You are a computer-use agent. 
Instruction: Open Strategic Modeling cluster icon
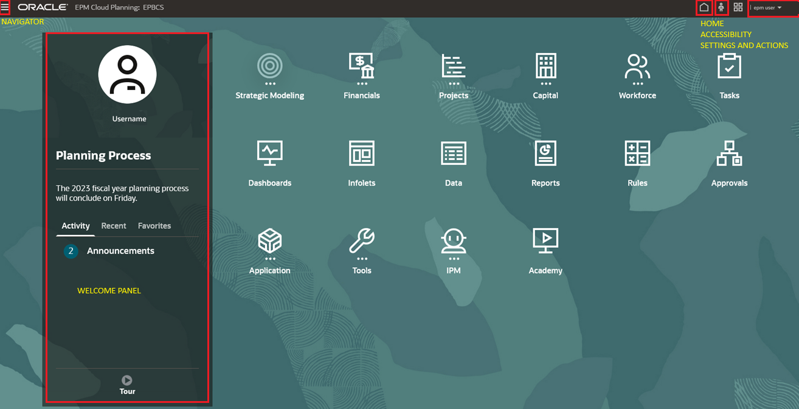(x=270, y=66)
